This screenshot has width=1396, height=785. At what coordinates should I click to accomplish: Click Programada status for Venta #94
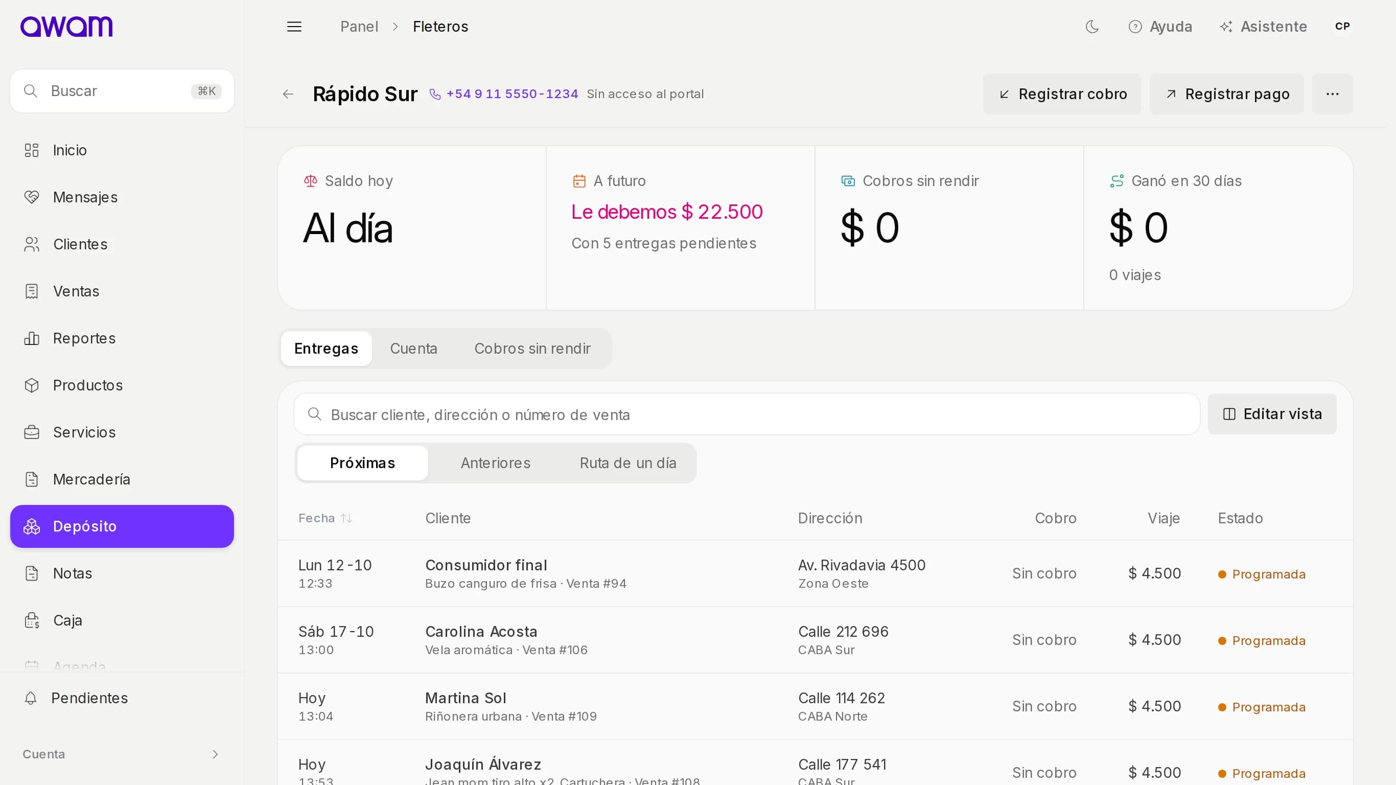1262,574
